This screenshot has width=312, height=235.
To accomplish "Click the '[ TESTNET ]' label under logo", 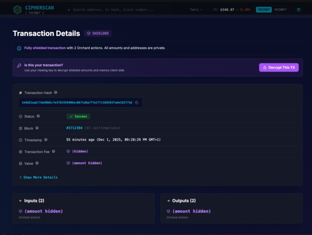I will [34, 13].
